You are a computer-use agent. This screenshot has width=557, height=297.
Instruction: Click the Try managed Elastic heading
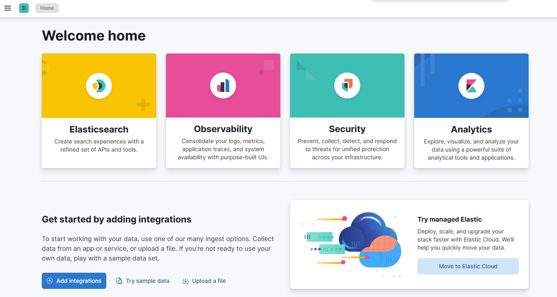click(x=449, y=220)
